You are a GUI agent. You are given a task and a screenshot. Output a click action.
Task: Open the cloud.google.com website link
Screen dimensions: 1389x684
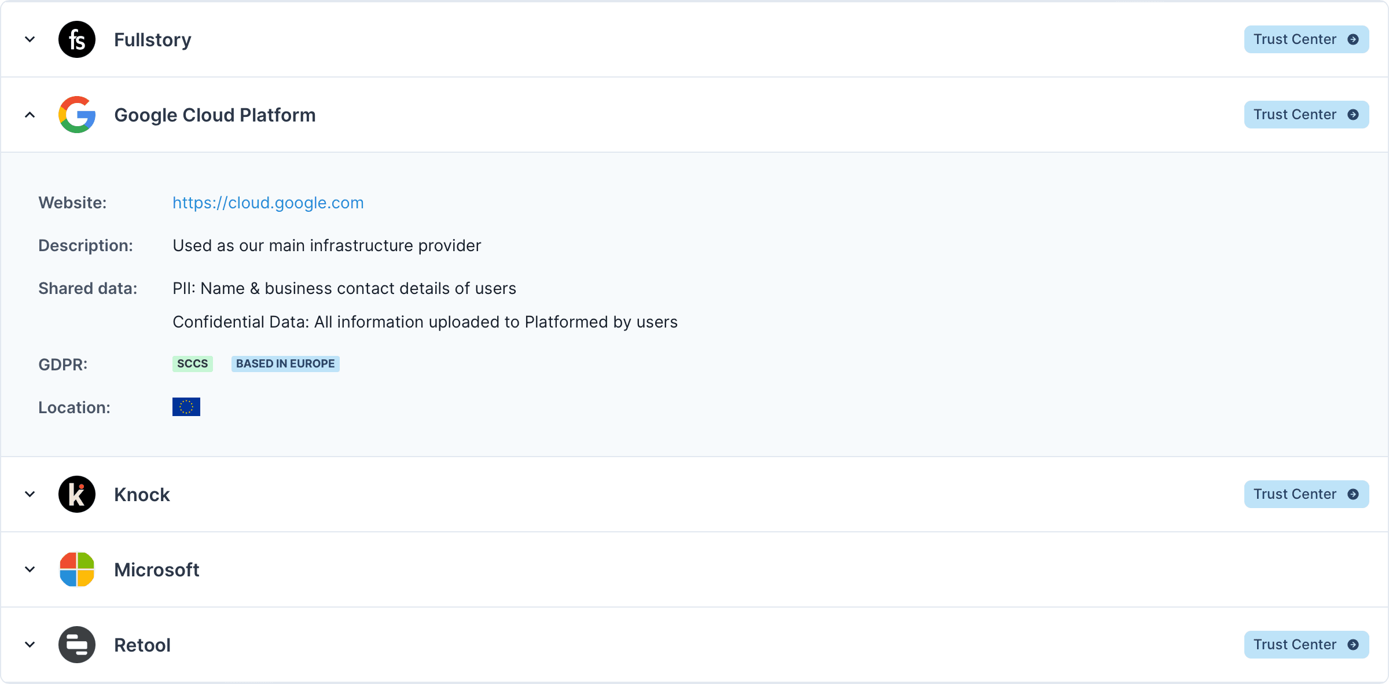pyautogui.click(x=268, y=203)
